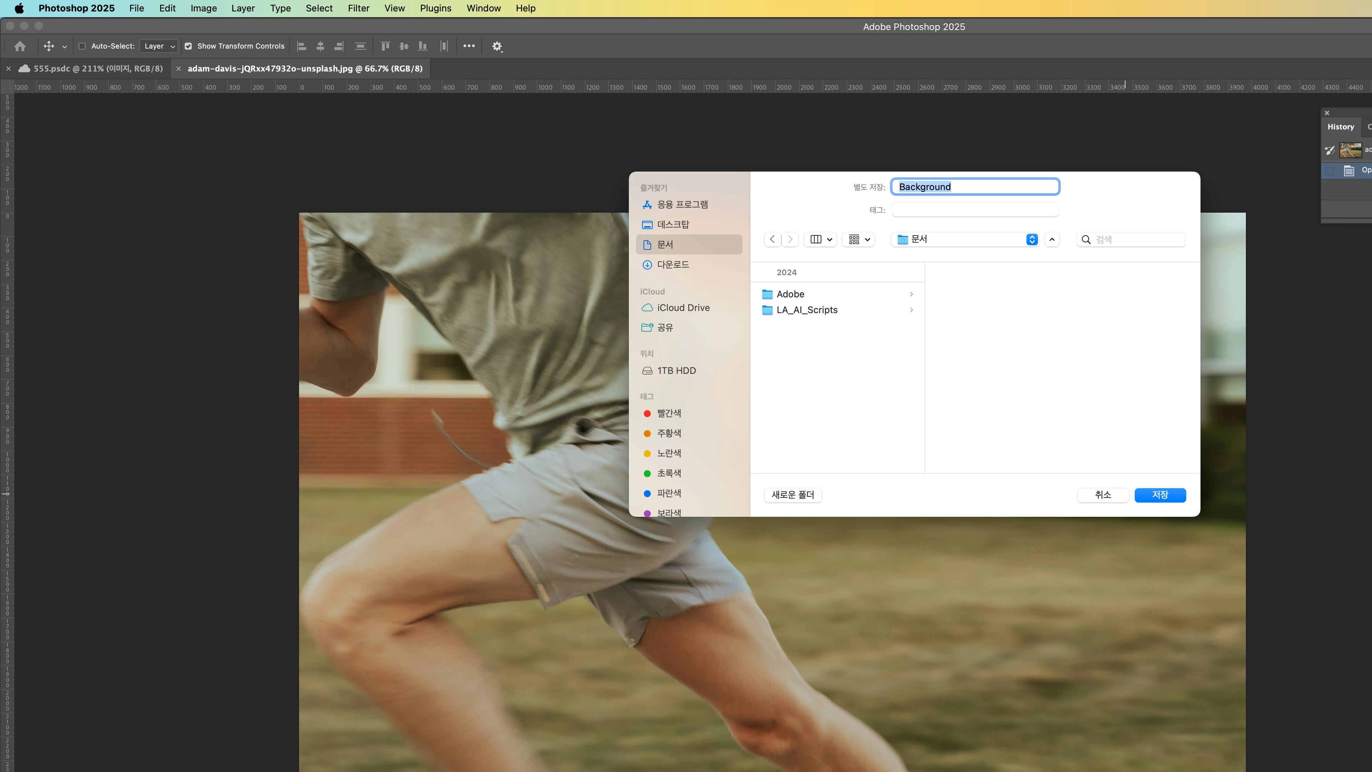Viewport: 1372px width, 772px height.
Task: Select the Move tool icon
Action: click(49, 46)
